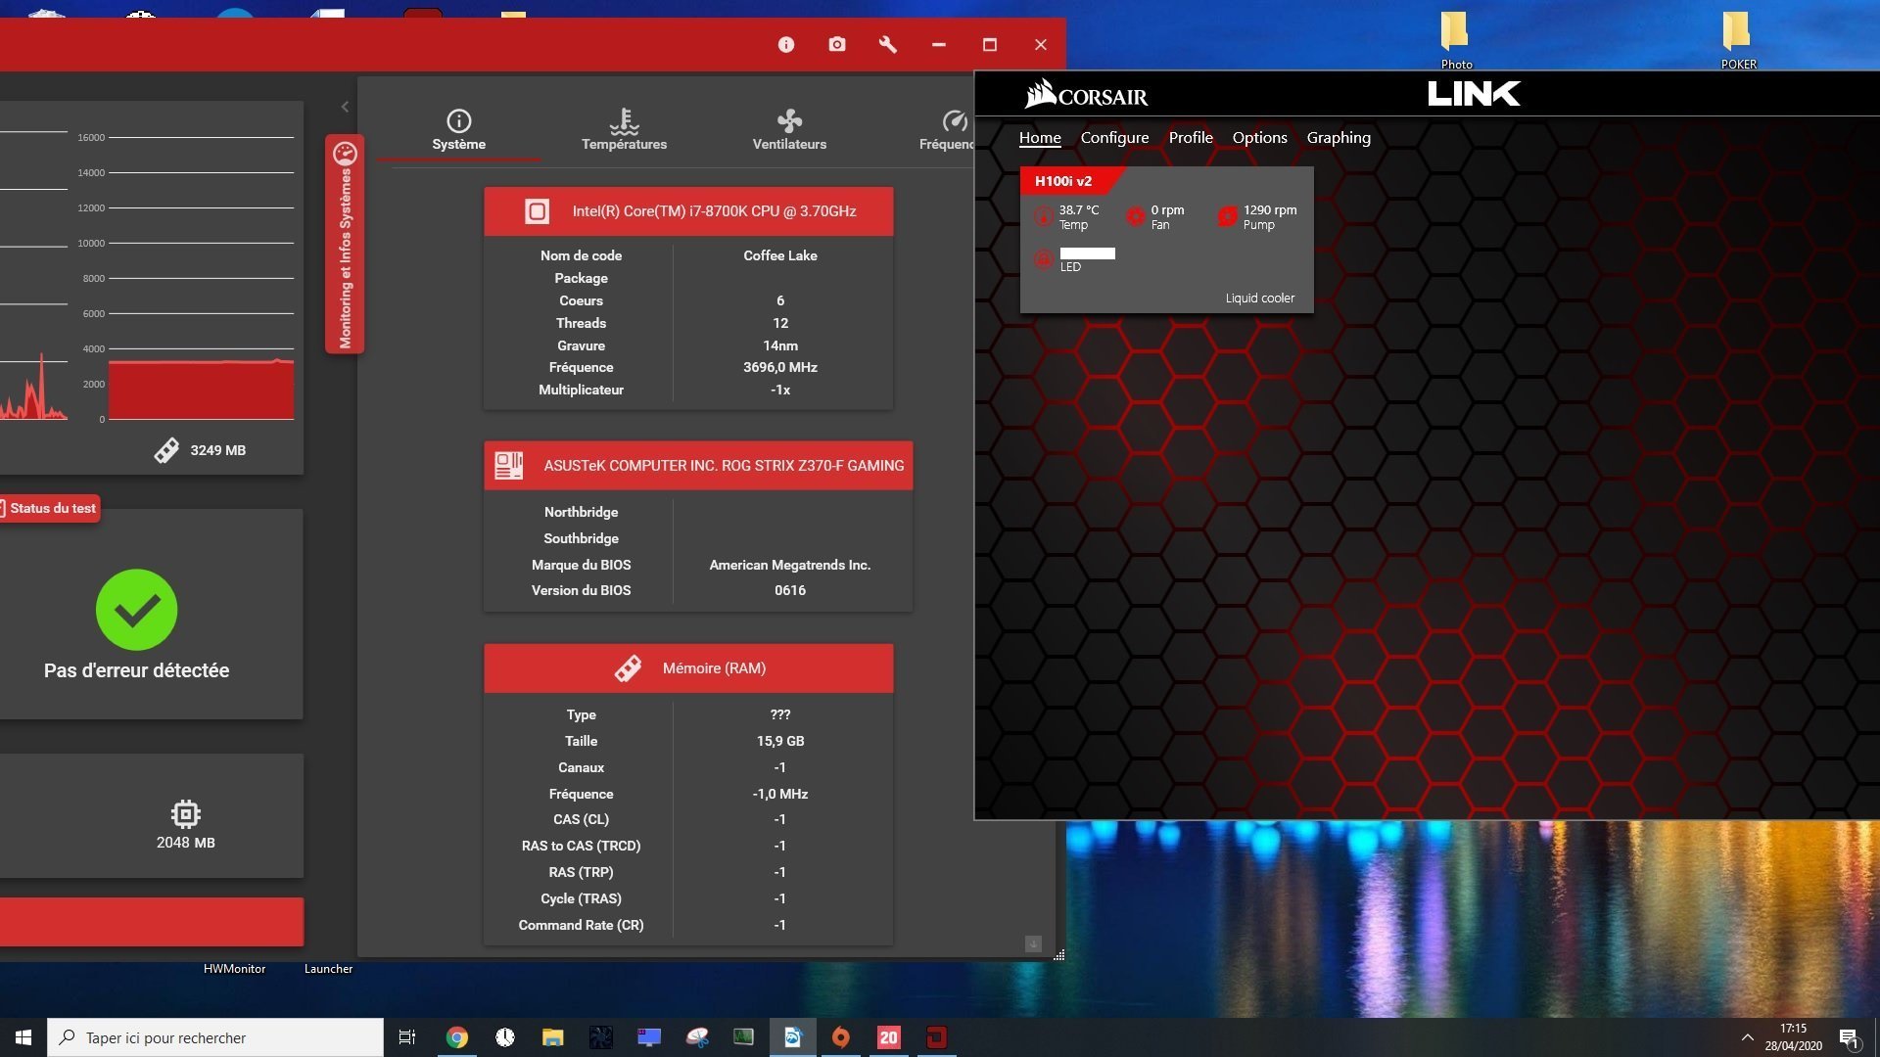Open the Configure menu in Corsair Link

click(1114, 138)
